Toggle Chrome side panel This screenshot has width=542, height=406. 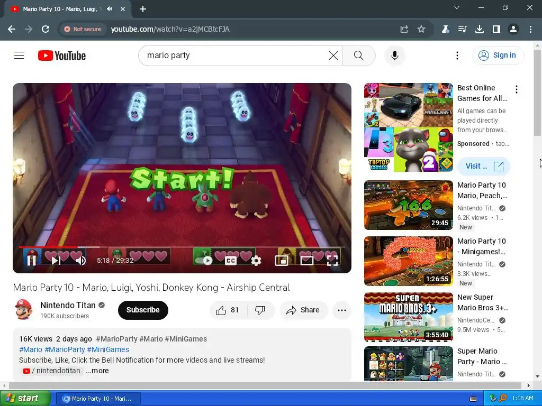(496, 29)
